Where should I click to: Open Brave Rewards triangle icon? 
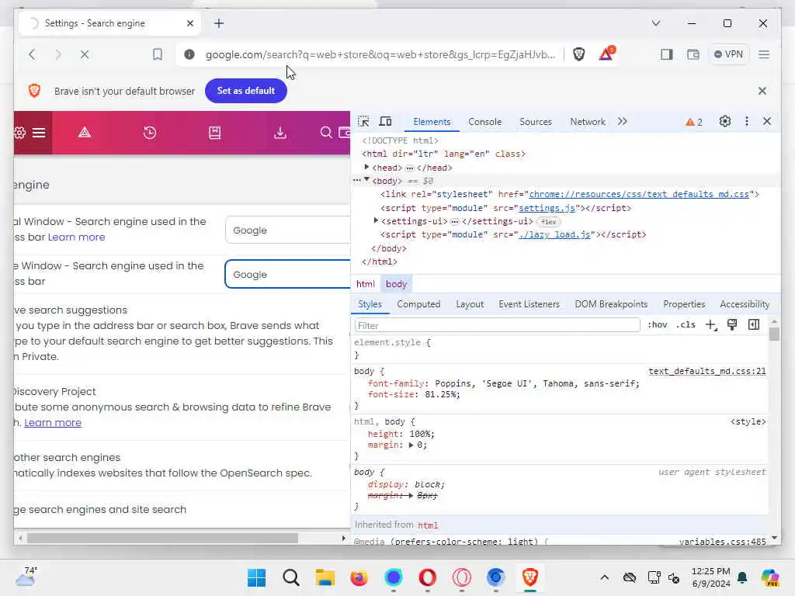606,54
